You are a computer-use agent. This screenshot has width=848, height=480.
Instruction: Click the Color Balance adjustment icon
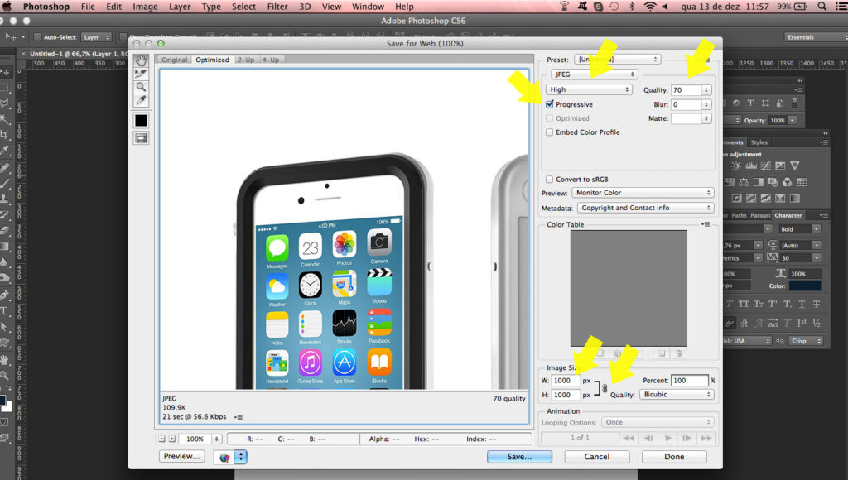pos(744,182)
